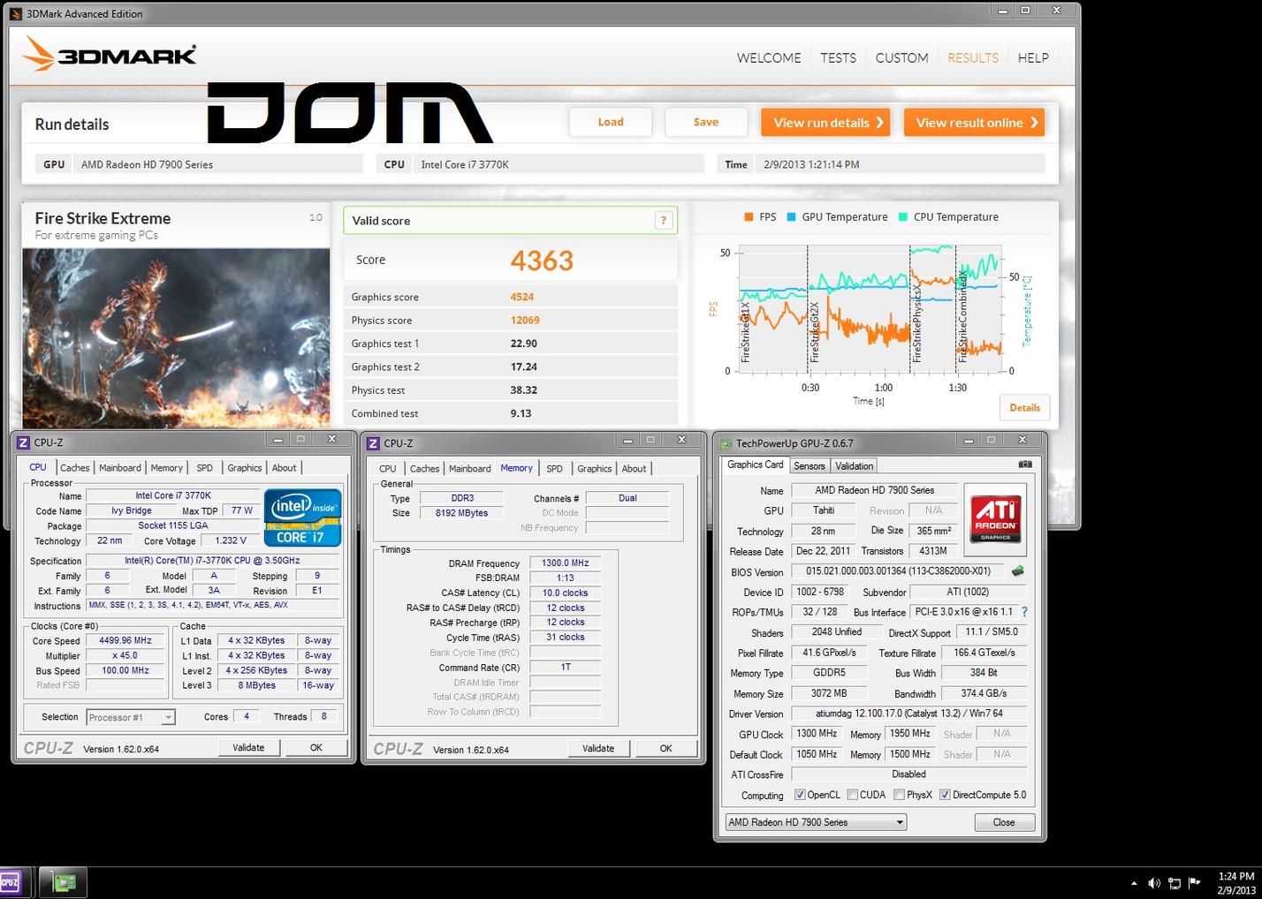Open SPD tab in Memory CPU-Z window
The width and height of the screenshot is (1262, 899).
[555, 469]
